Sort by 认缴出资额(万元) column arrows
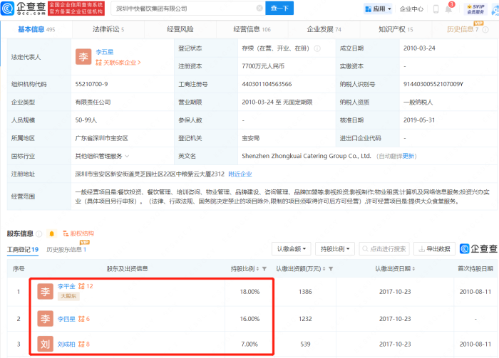Screen dimensions: 499x358 point(324,269)
